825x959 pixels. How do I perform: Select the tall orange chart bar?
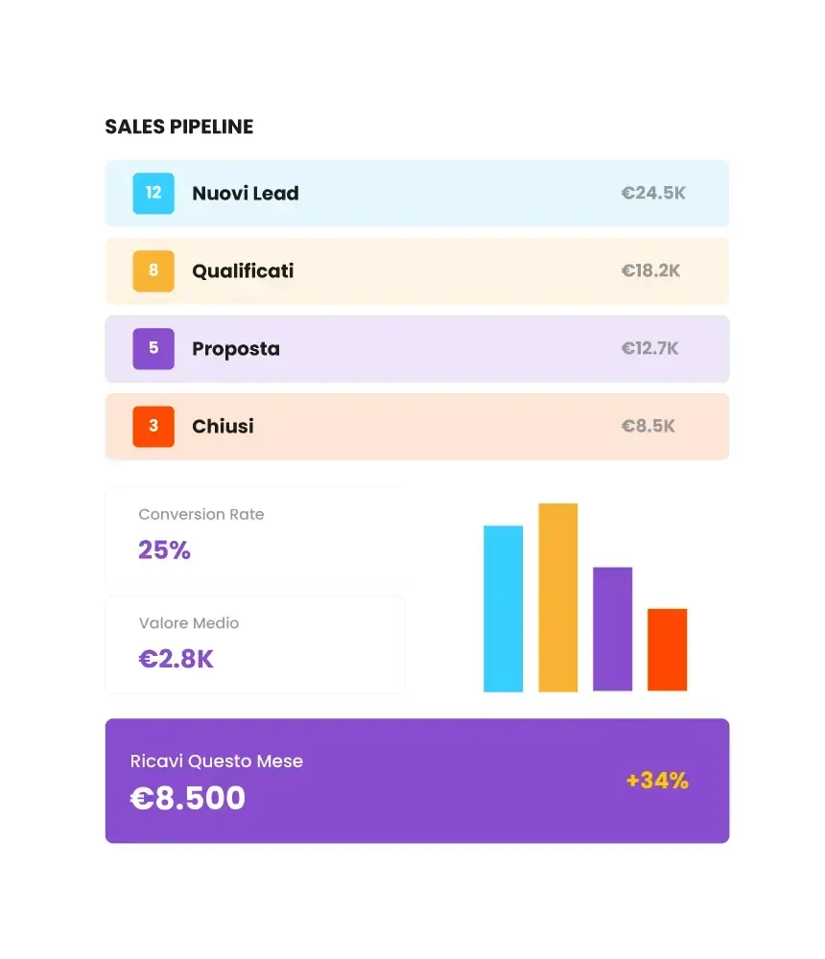click(x=557, y=597)
